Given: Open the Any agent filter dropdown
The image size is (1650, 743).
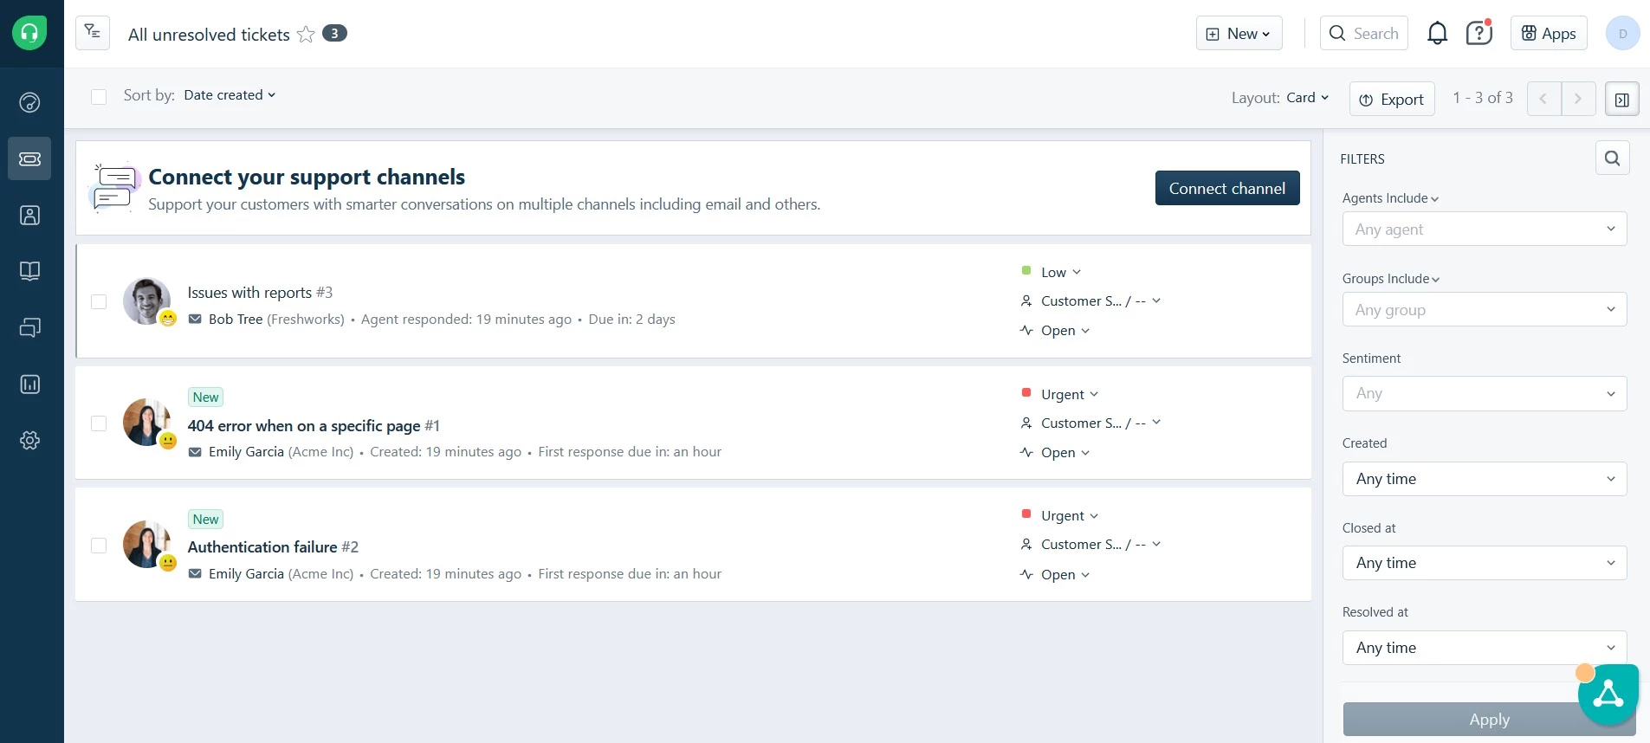Looking at the screenshot, I should coord(1485,229).
